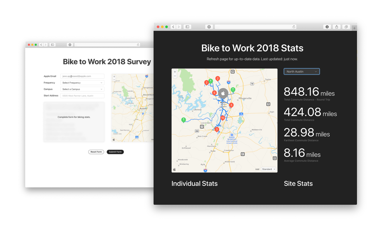Viewport: 381px width, 235px height.
Task: Reload the Bike to Work Stats page
Action: [x=294, y=27]
